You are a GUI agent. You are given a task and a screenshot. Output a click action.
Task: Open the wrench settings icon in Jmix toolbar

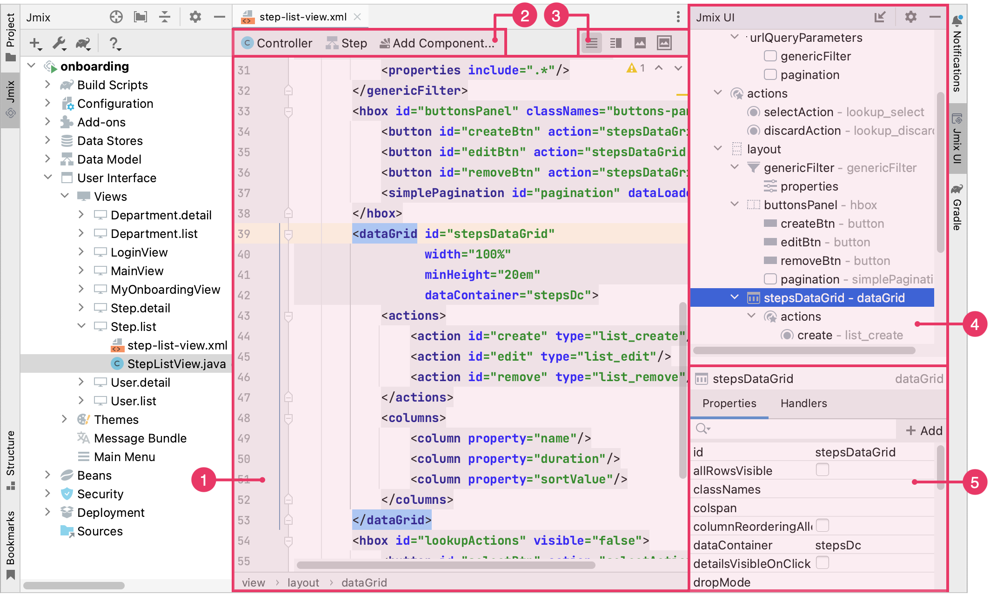60,44
